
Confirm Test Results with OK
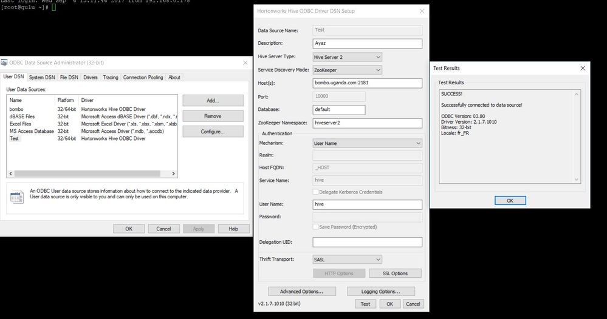pos(510,201)
